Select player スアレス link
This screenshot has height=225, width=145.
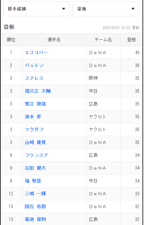[x=34, y=78]
